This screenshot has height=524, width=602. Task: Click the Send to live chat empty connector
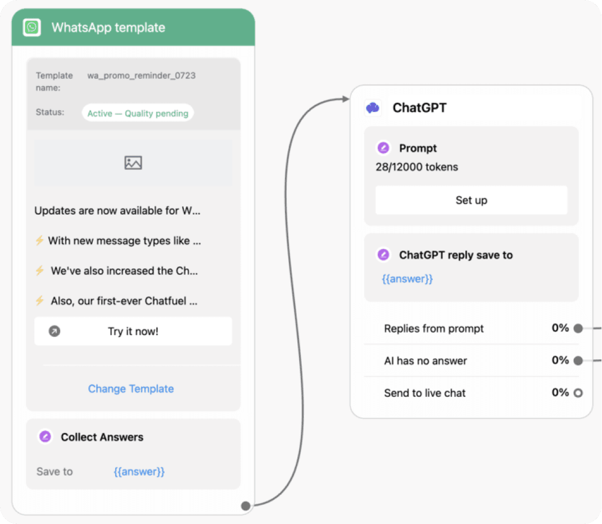click(x=578, y=393)
